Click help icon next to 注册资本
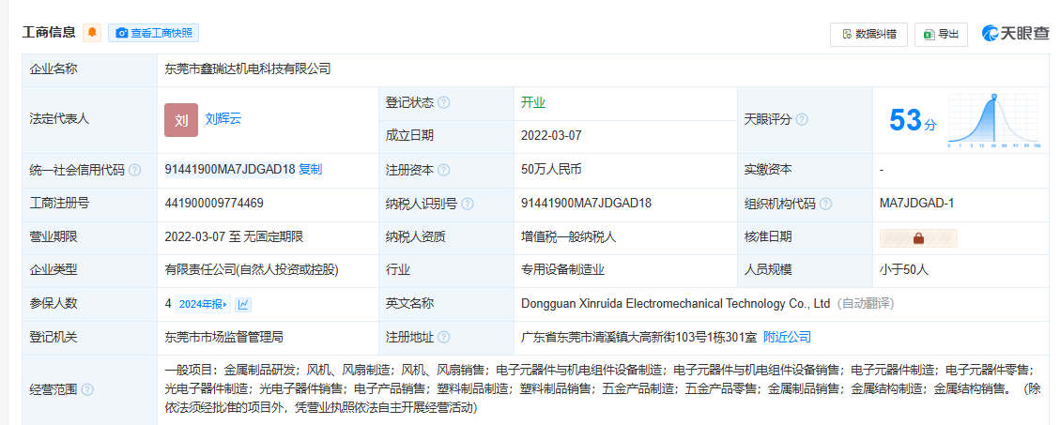1060x425 pixels. (443, 170)
